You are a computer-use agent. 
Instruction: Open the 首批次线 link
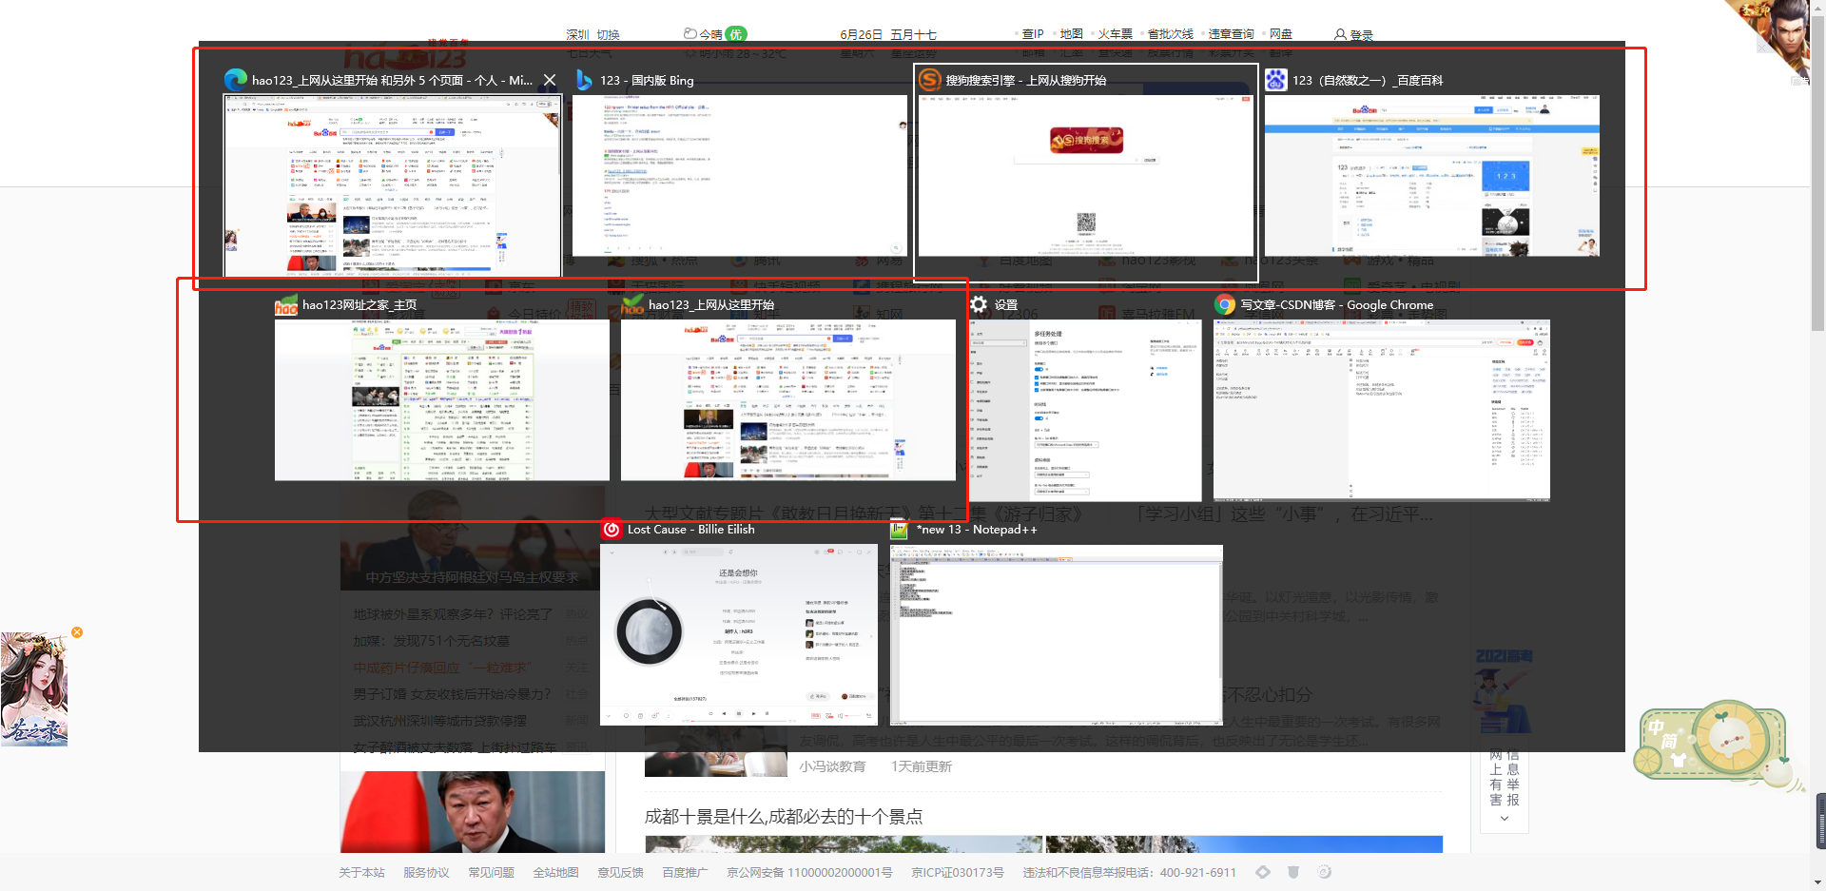pos(1170,34)
